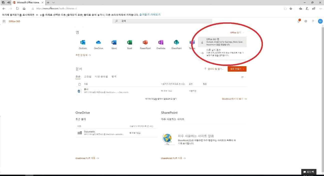
Task: Click the OneDrive(으)로 이동 link
Action: (87, 158)
